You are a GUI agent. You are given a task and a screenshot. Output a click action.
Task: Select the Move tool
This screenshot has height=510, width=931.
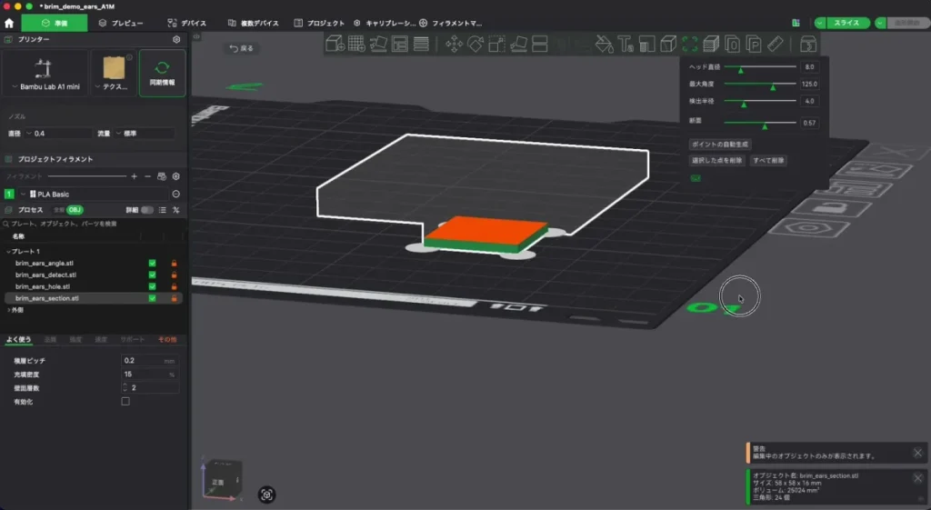(x=455, y=44)
